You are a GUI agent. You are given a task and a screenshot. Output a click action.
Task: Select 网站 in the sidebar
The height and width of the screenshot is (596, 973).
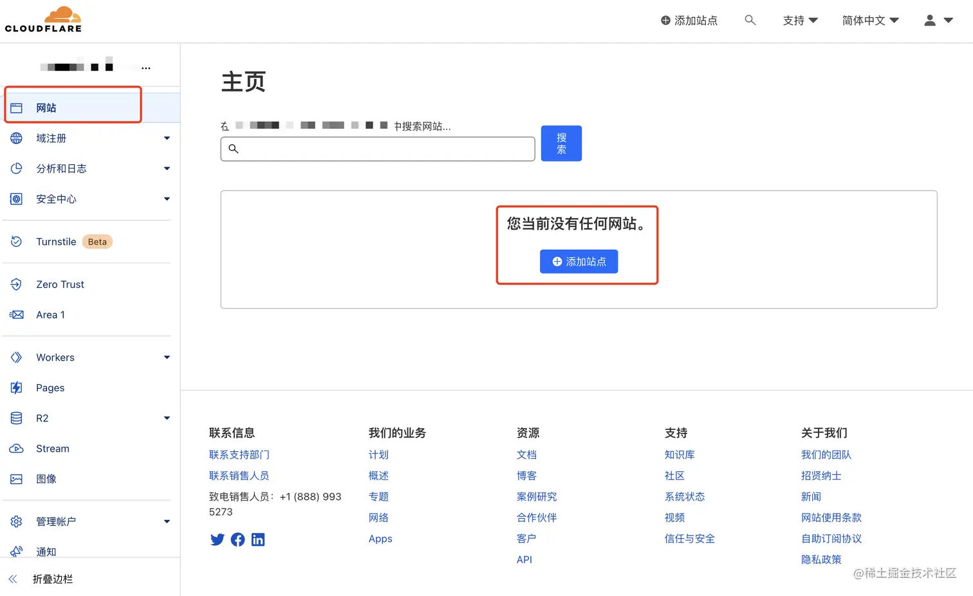click(x=90, y=108)
